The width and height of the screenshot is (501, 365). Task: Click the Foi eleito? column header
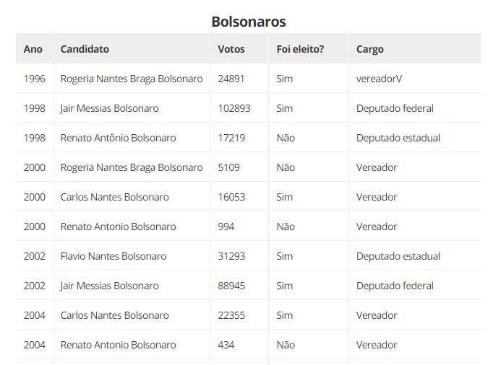pyautogui.click(x=300, y=49)
